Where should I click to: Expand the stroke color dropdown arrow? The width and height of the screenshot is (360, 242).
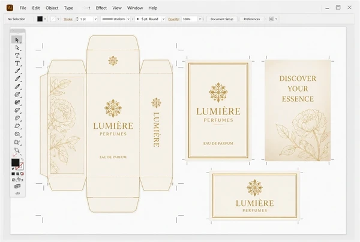(58, 19)
